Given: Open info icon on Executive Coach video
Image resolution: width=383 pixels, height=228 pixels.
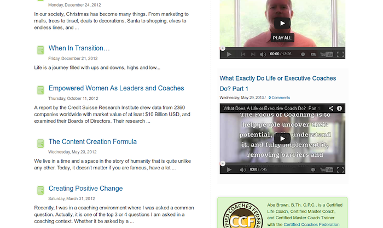Looking at the screenshot, I should point(339,109).
